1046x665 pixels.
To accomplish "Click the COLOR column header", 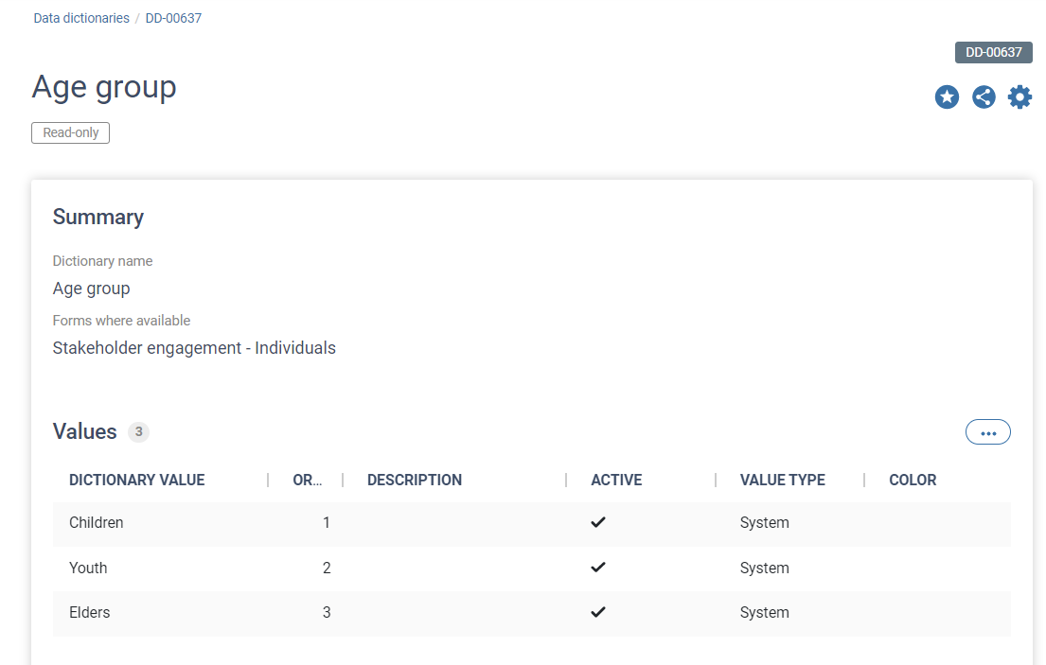I will pyautogui.click(x=912, y=480).
